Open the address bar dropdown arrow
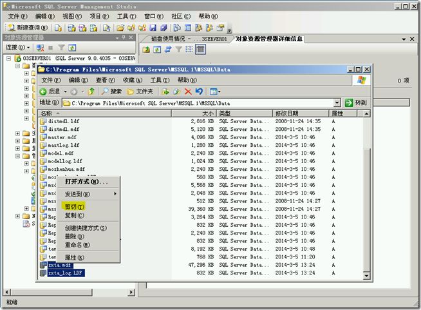 pos(337,103)
